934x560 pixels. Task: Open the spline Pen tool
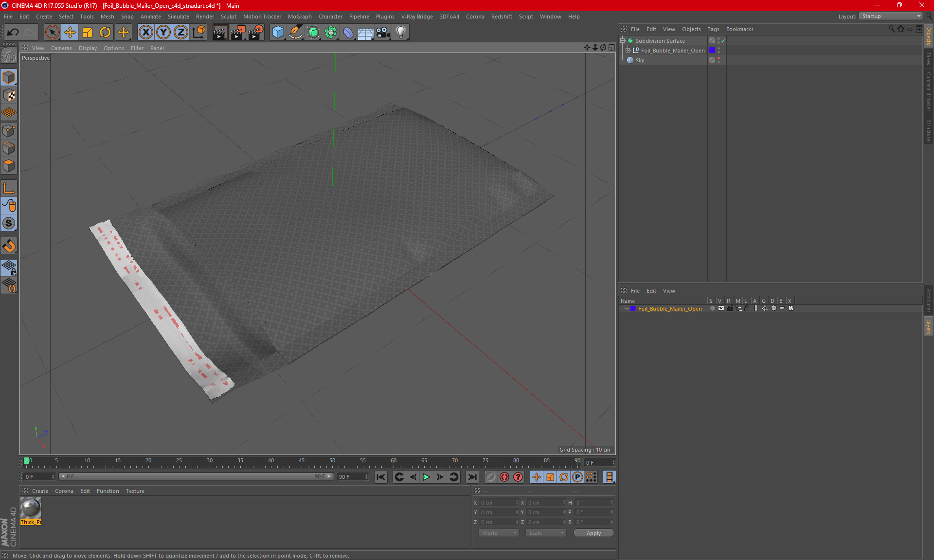(295, 32)
